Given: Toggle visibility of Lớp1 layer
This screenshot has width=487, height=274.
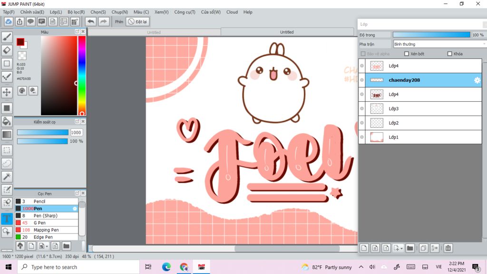Looking at the screenshot, I should [362, 137].
